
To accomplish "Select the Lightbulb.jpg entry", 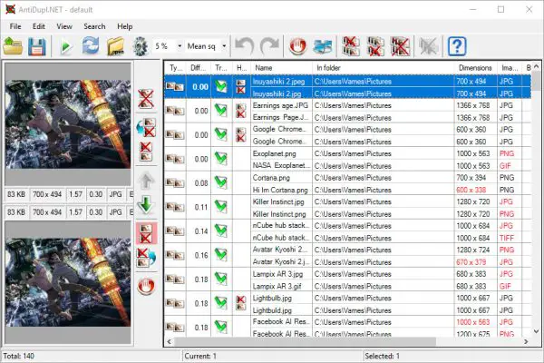I will coord(272,298).
